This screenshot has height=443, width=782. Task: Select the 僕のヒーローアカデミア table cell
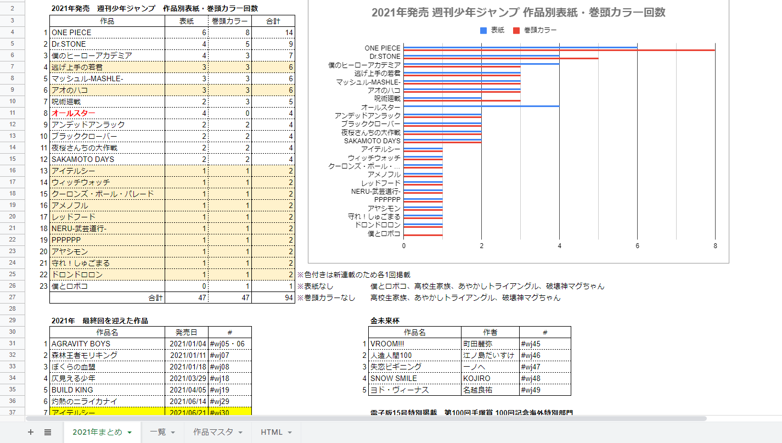107,55
